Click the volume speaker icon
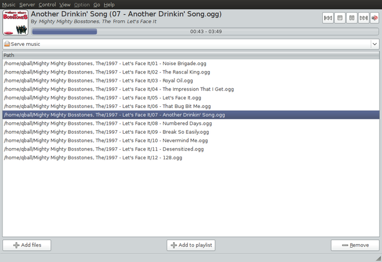Screen dimensions: 382x262 374,18
